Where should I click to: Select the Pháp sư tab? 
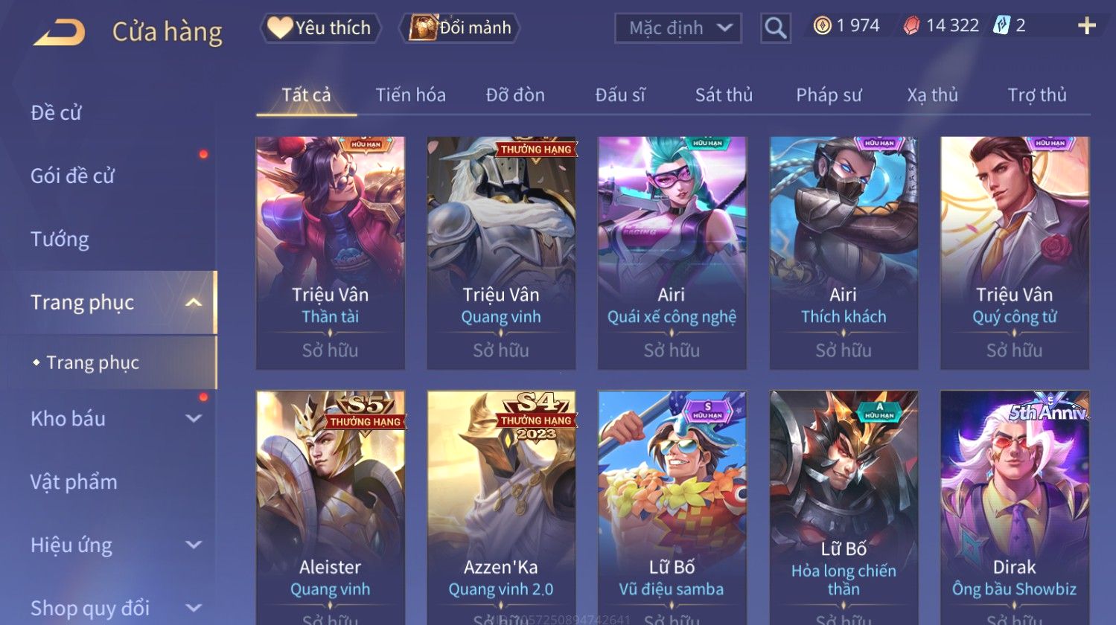click(829, 95)
